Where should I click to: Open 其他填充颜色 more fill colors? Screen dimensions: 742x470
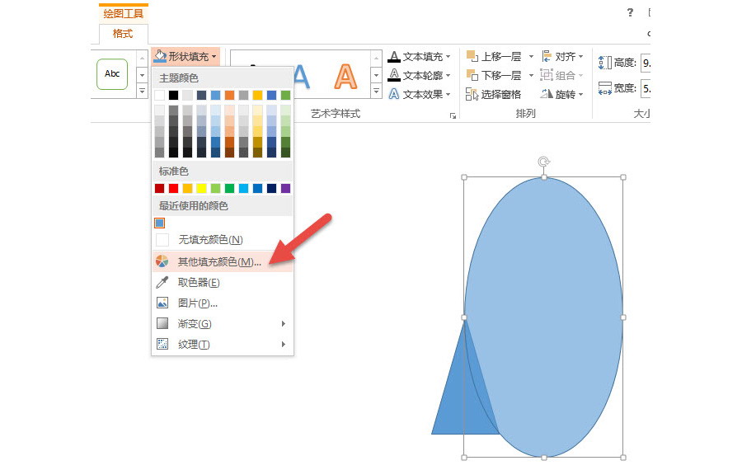click(219, 261)
